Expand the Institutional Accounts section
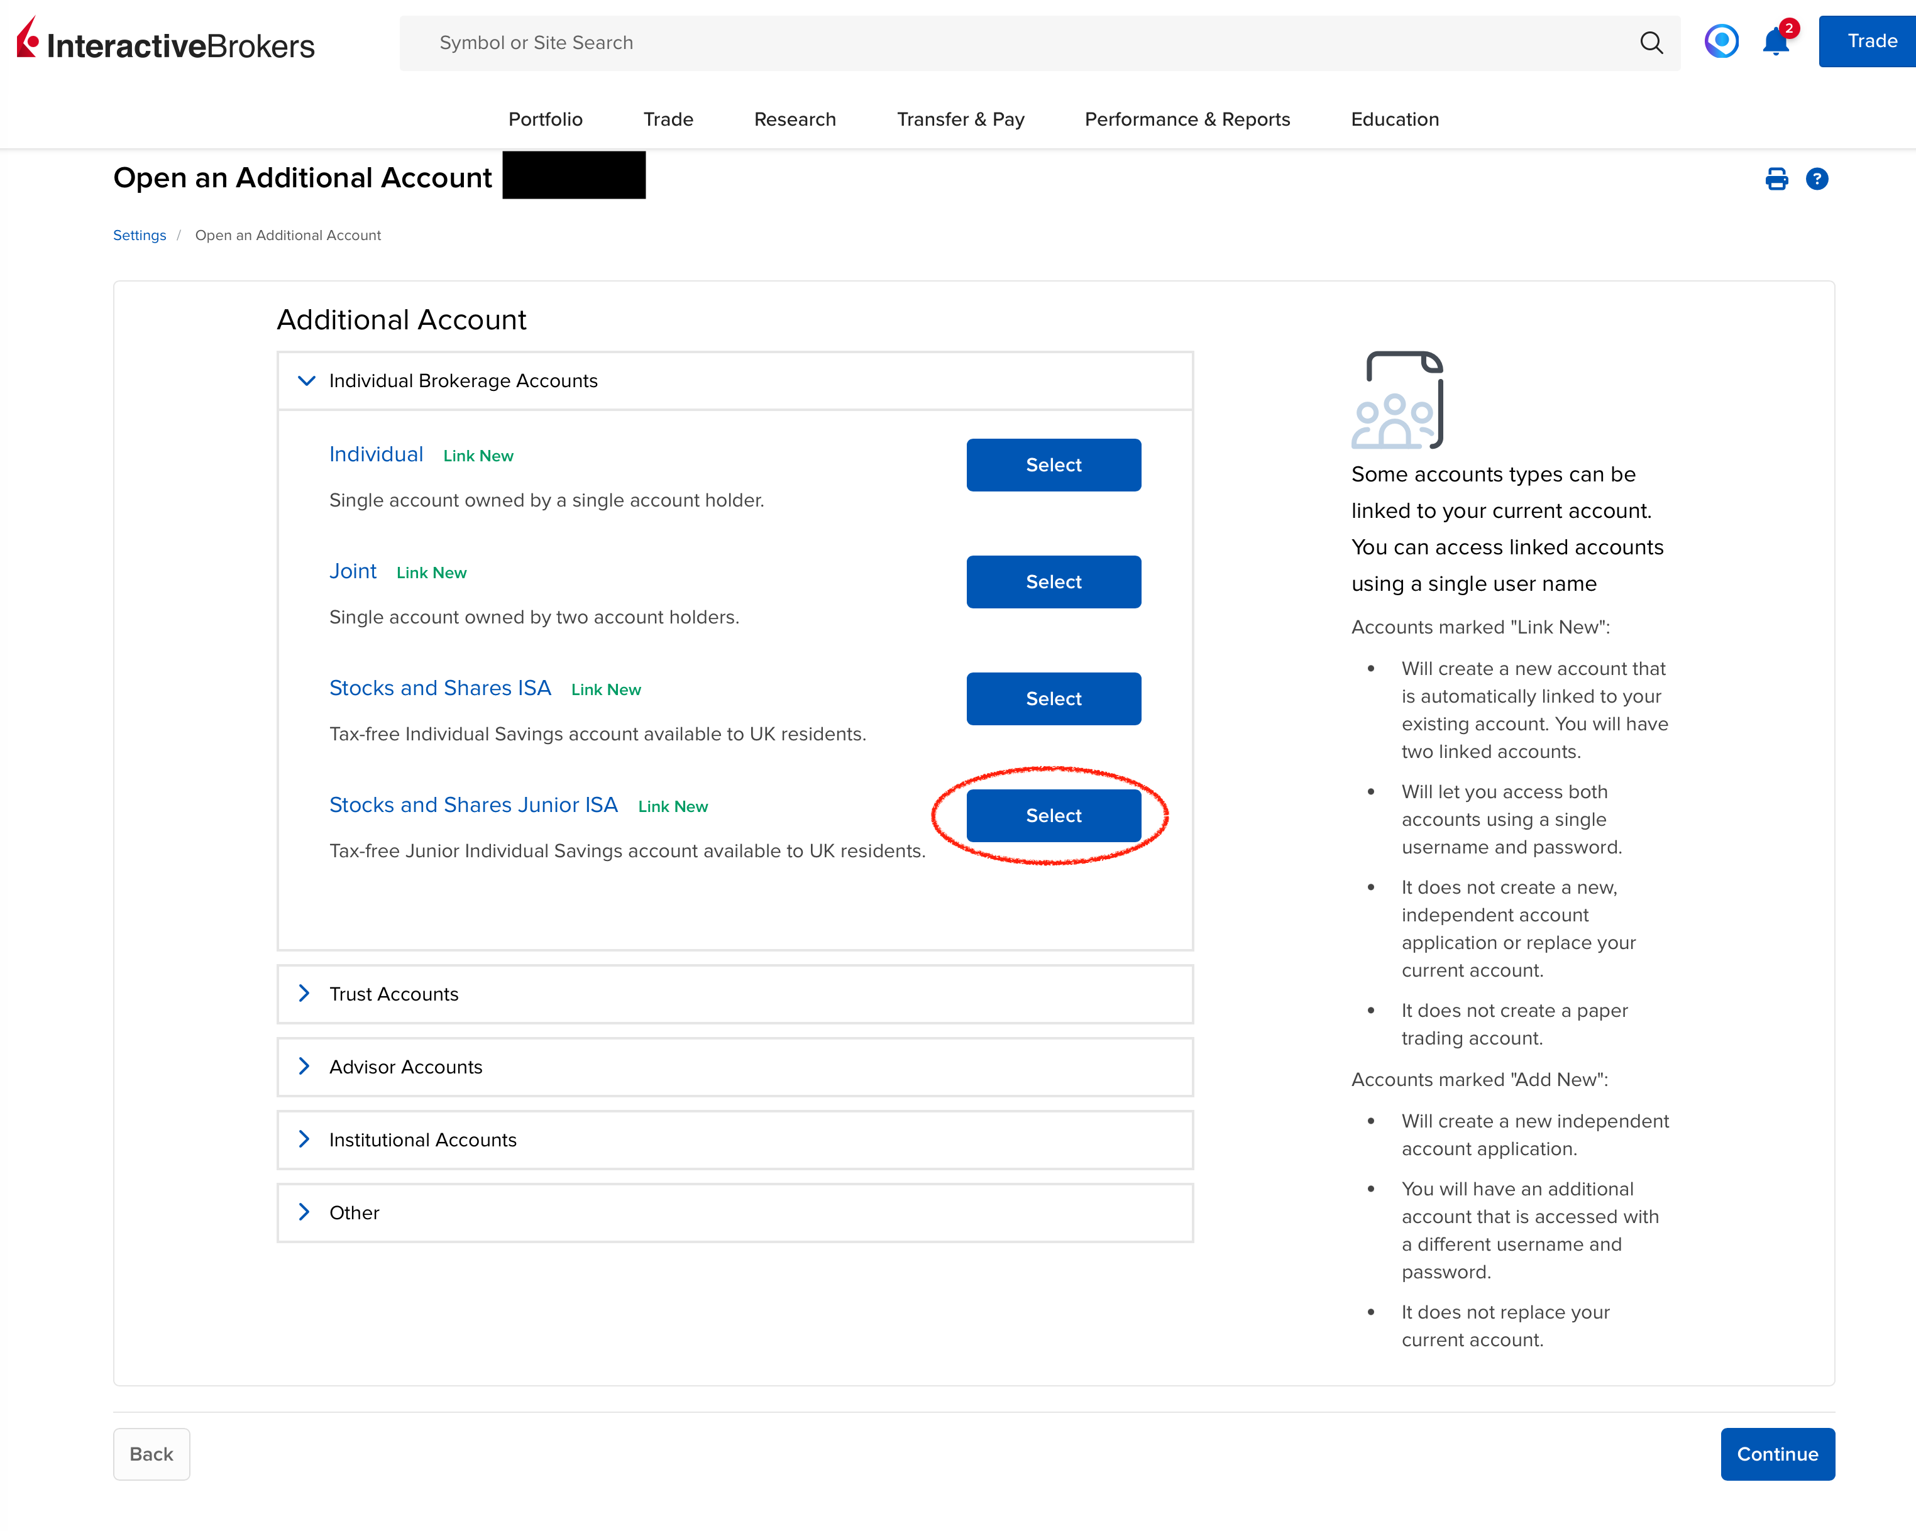Screen dimensions: 1916x1531 click(x=305, y=1139)
